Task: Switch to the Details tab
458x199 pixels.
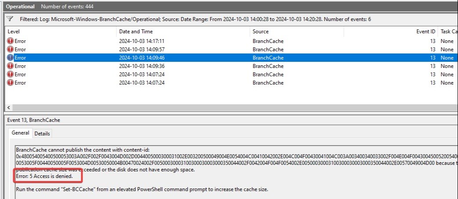Action: tap(42, 133)
